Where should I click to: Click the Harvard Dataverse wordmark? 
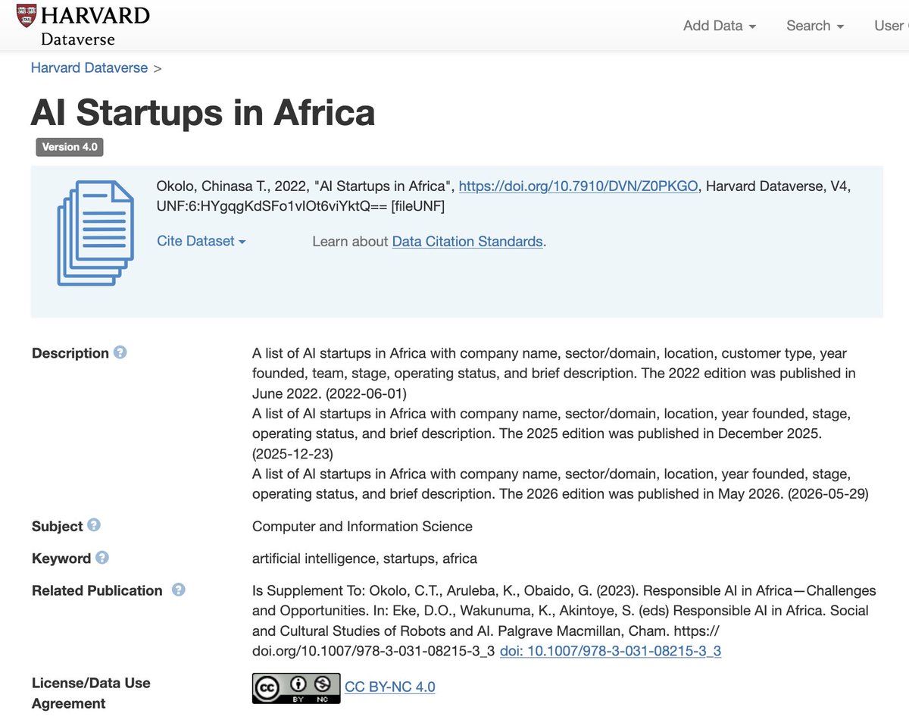95,25
